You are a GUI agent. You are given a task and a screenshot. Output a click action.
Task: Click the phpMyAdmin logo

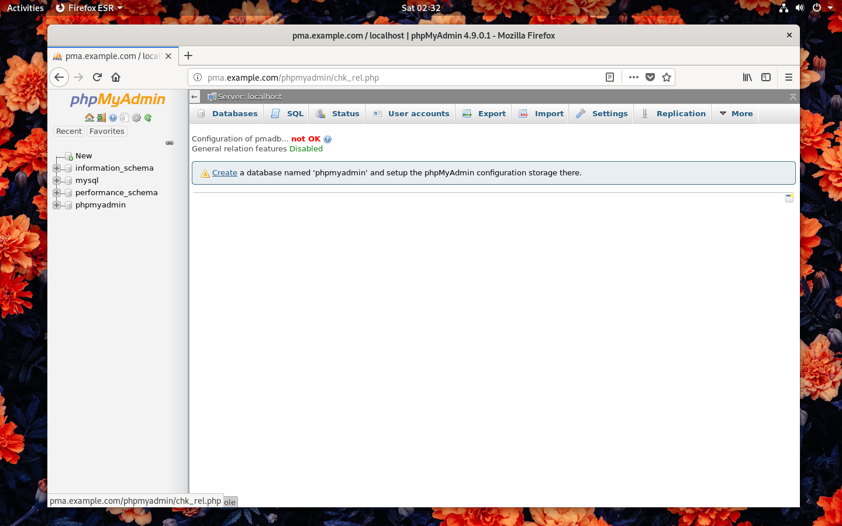[x=118, y=99]
